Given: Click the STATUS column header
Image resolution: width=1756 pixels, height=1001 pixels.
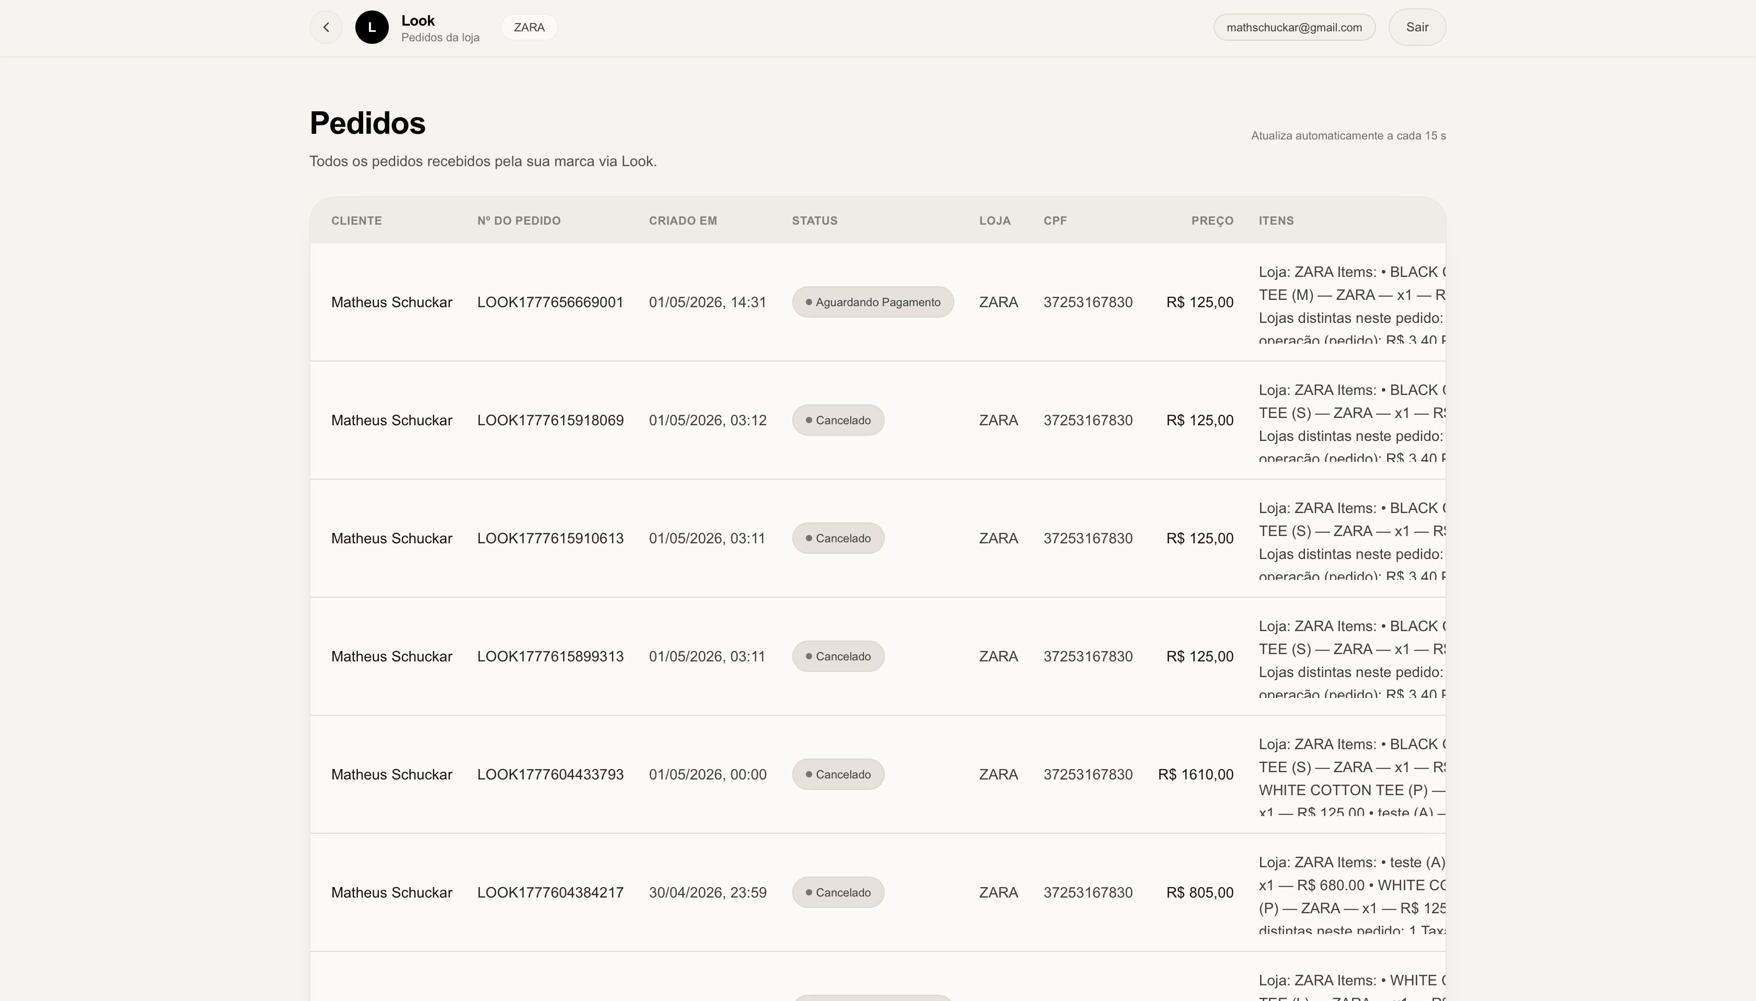Looking at the screenshot, I should coord(815,220).
